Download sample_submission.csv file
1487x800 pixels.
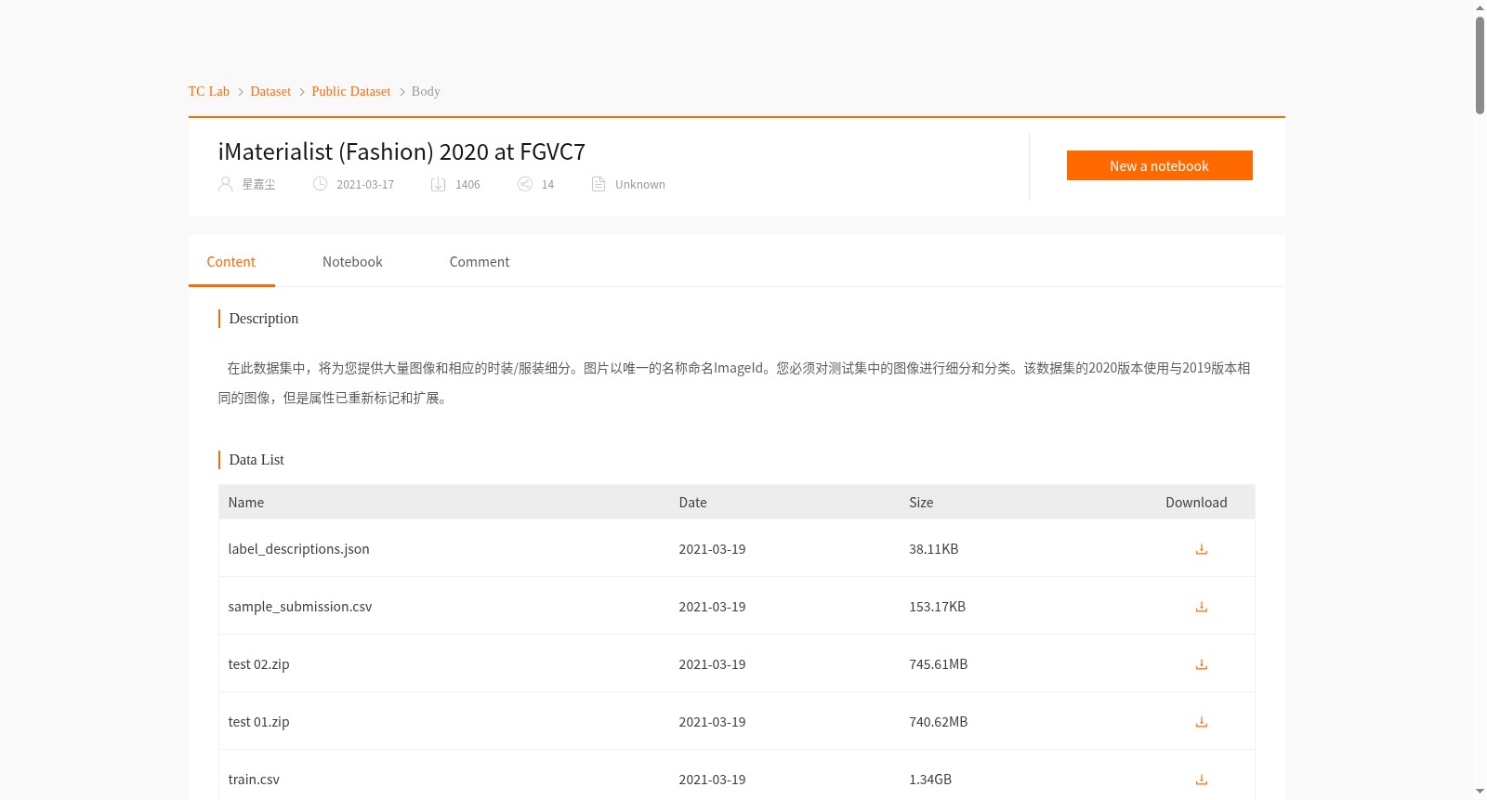(1201, 607)
